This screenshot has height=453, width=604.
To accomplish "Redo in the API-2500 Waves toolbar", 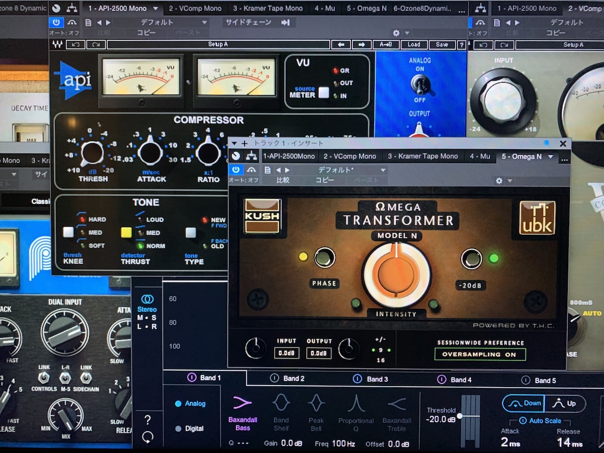I will (x=96, y=45).
